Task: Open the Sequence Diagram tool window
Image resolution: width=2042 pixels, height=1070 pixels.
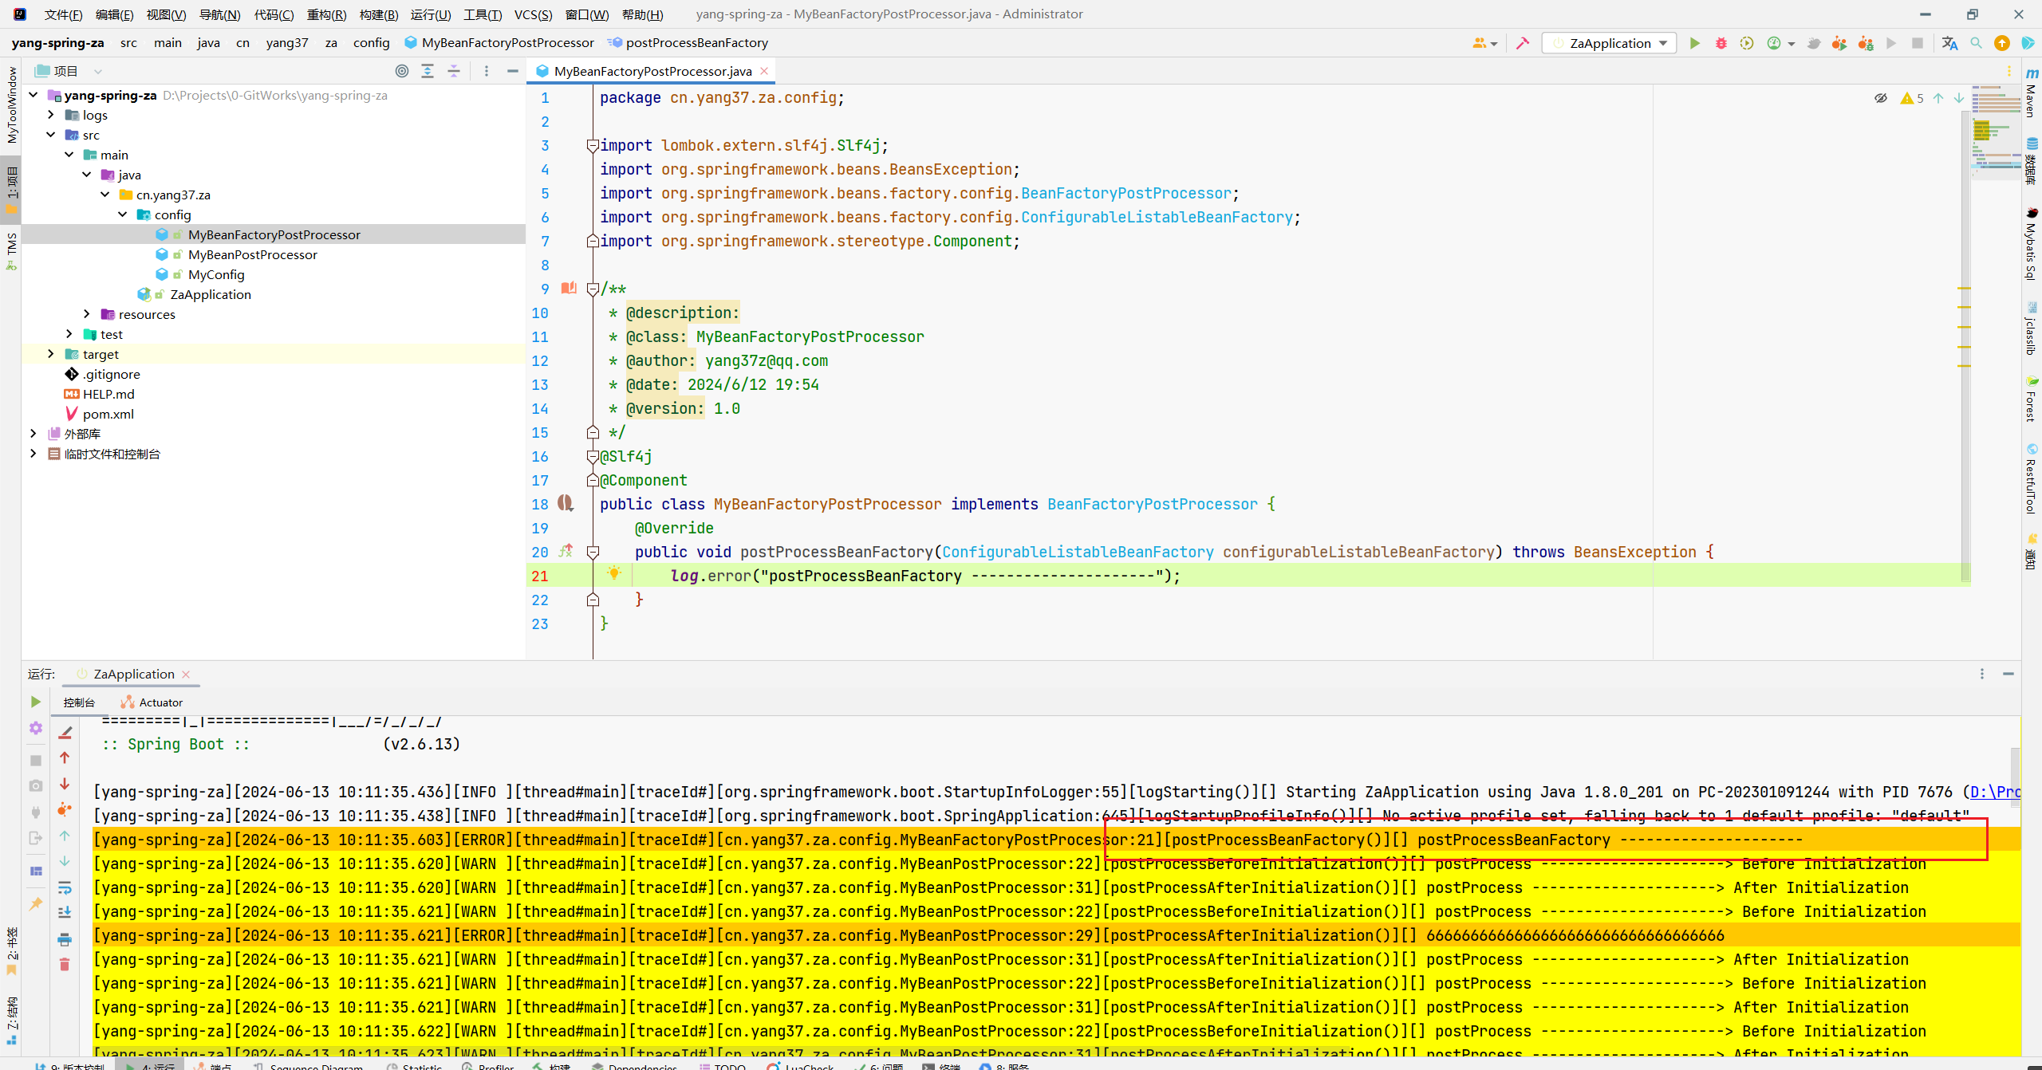Action: point(309,1065)
